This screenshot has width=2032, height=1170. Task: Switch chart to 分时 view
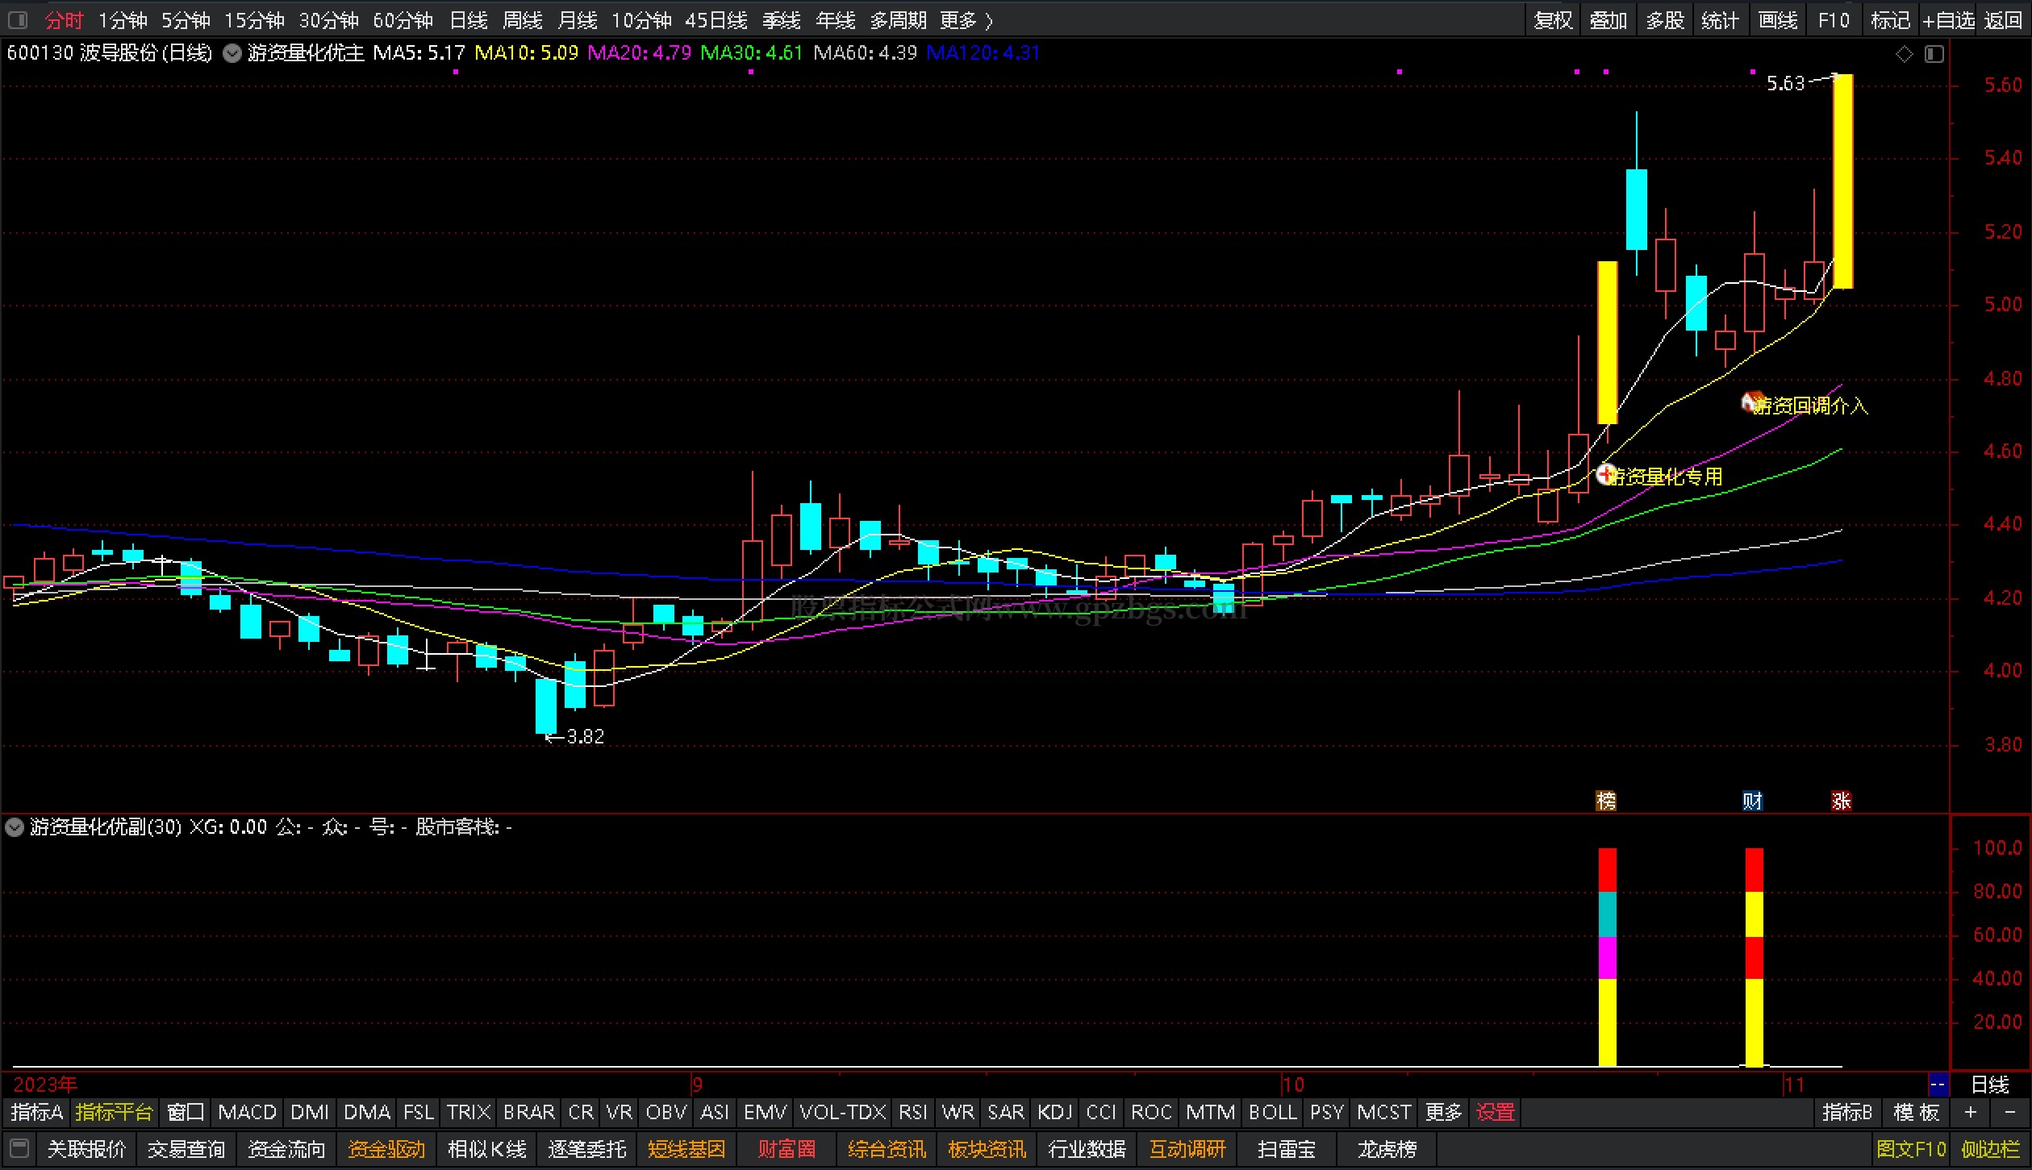click(64, 20)
